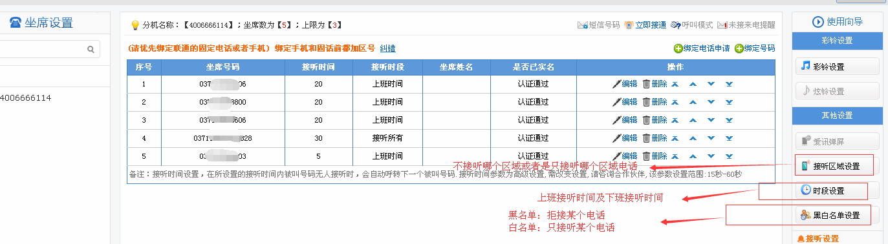The height and width of the screenshot is (244, 888).
Task: Click the 使用向导 play circle icon
Action: point(818,22)
